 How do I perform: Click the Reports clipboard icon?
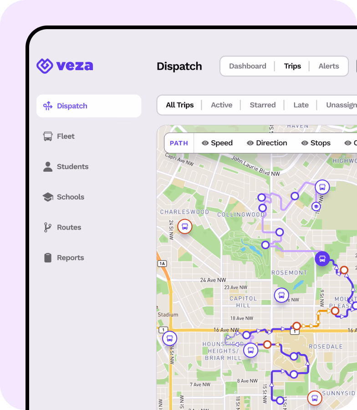[48, 257]
